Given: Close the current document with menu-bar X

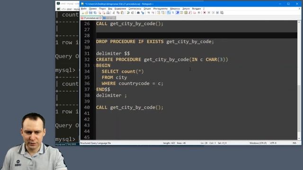Looking at the screenshot, I should [x=299, y=8].
